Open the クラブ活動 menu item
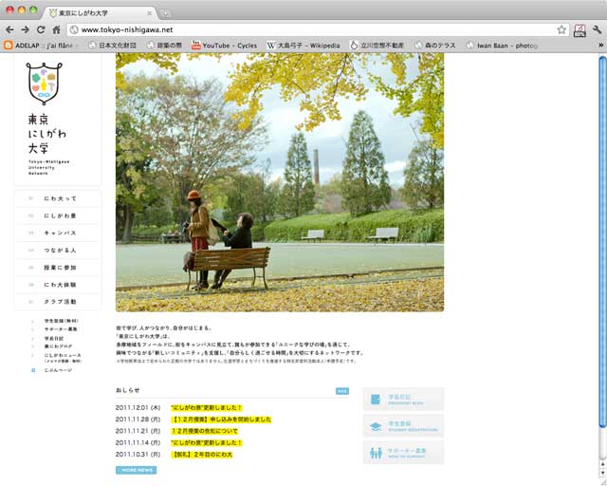The image size is (607, 486). [58, 302]
